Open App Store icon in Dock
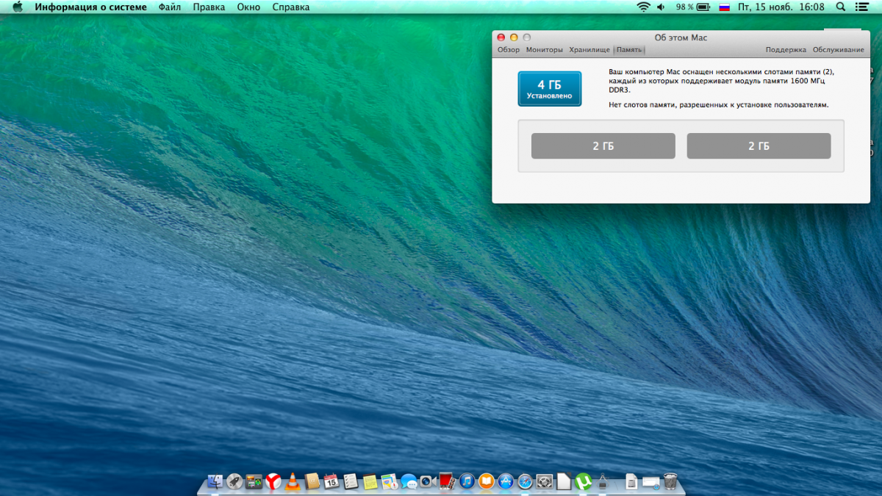Image resolution: width=882 pixels, height=496 pixels. tap(506, 481)
